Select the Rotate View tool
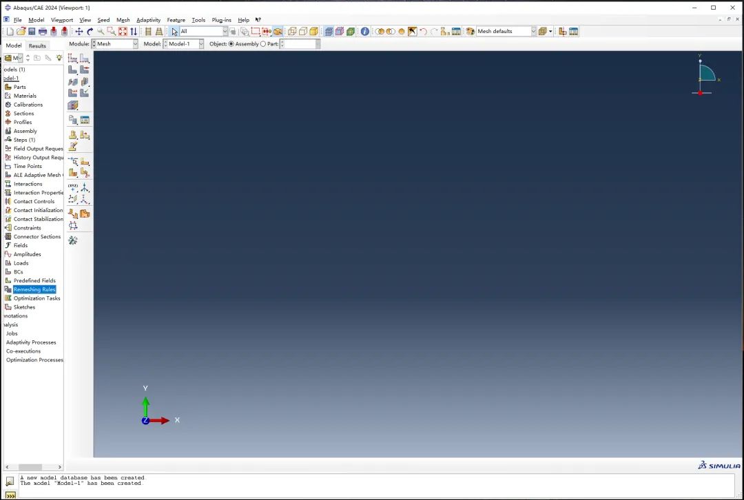 [90, 31]
